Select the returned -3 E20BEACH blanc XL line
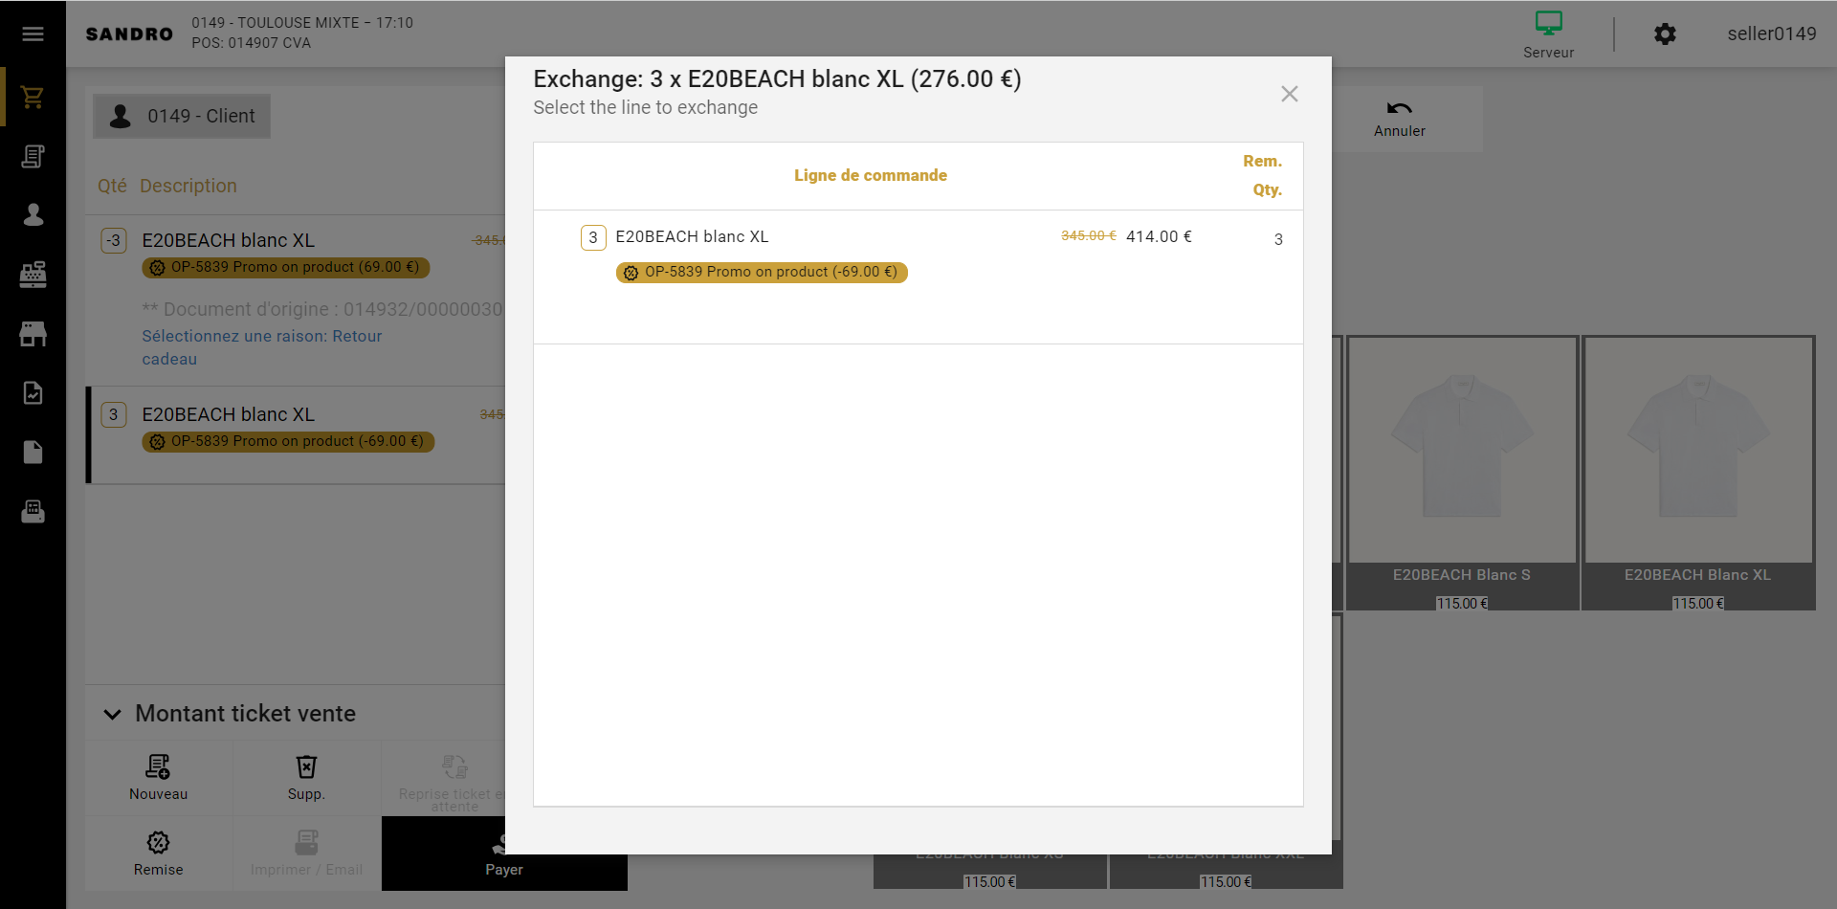 296,300
